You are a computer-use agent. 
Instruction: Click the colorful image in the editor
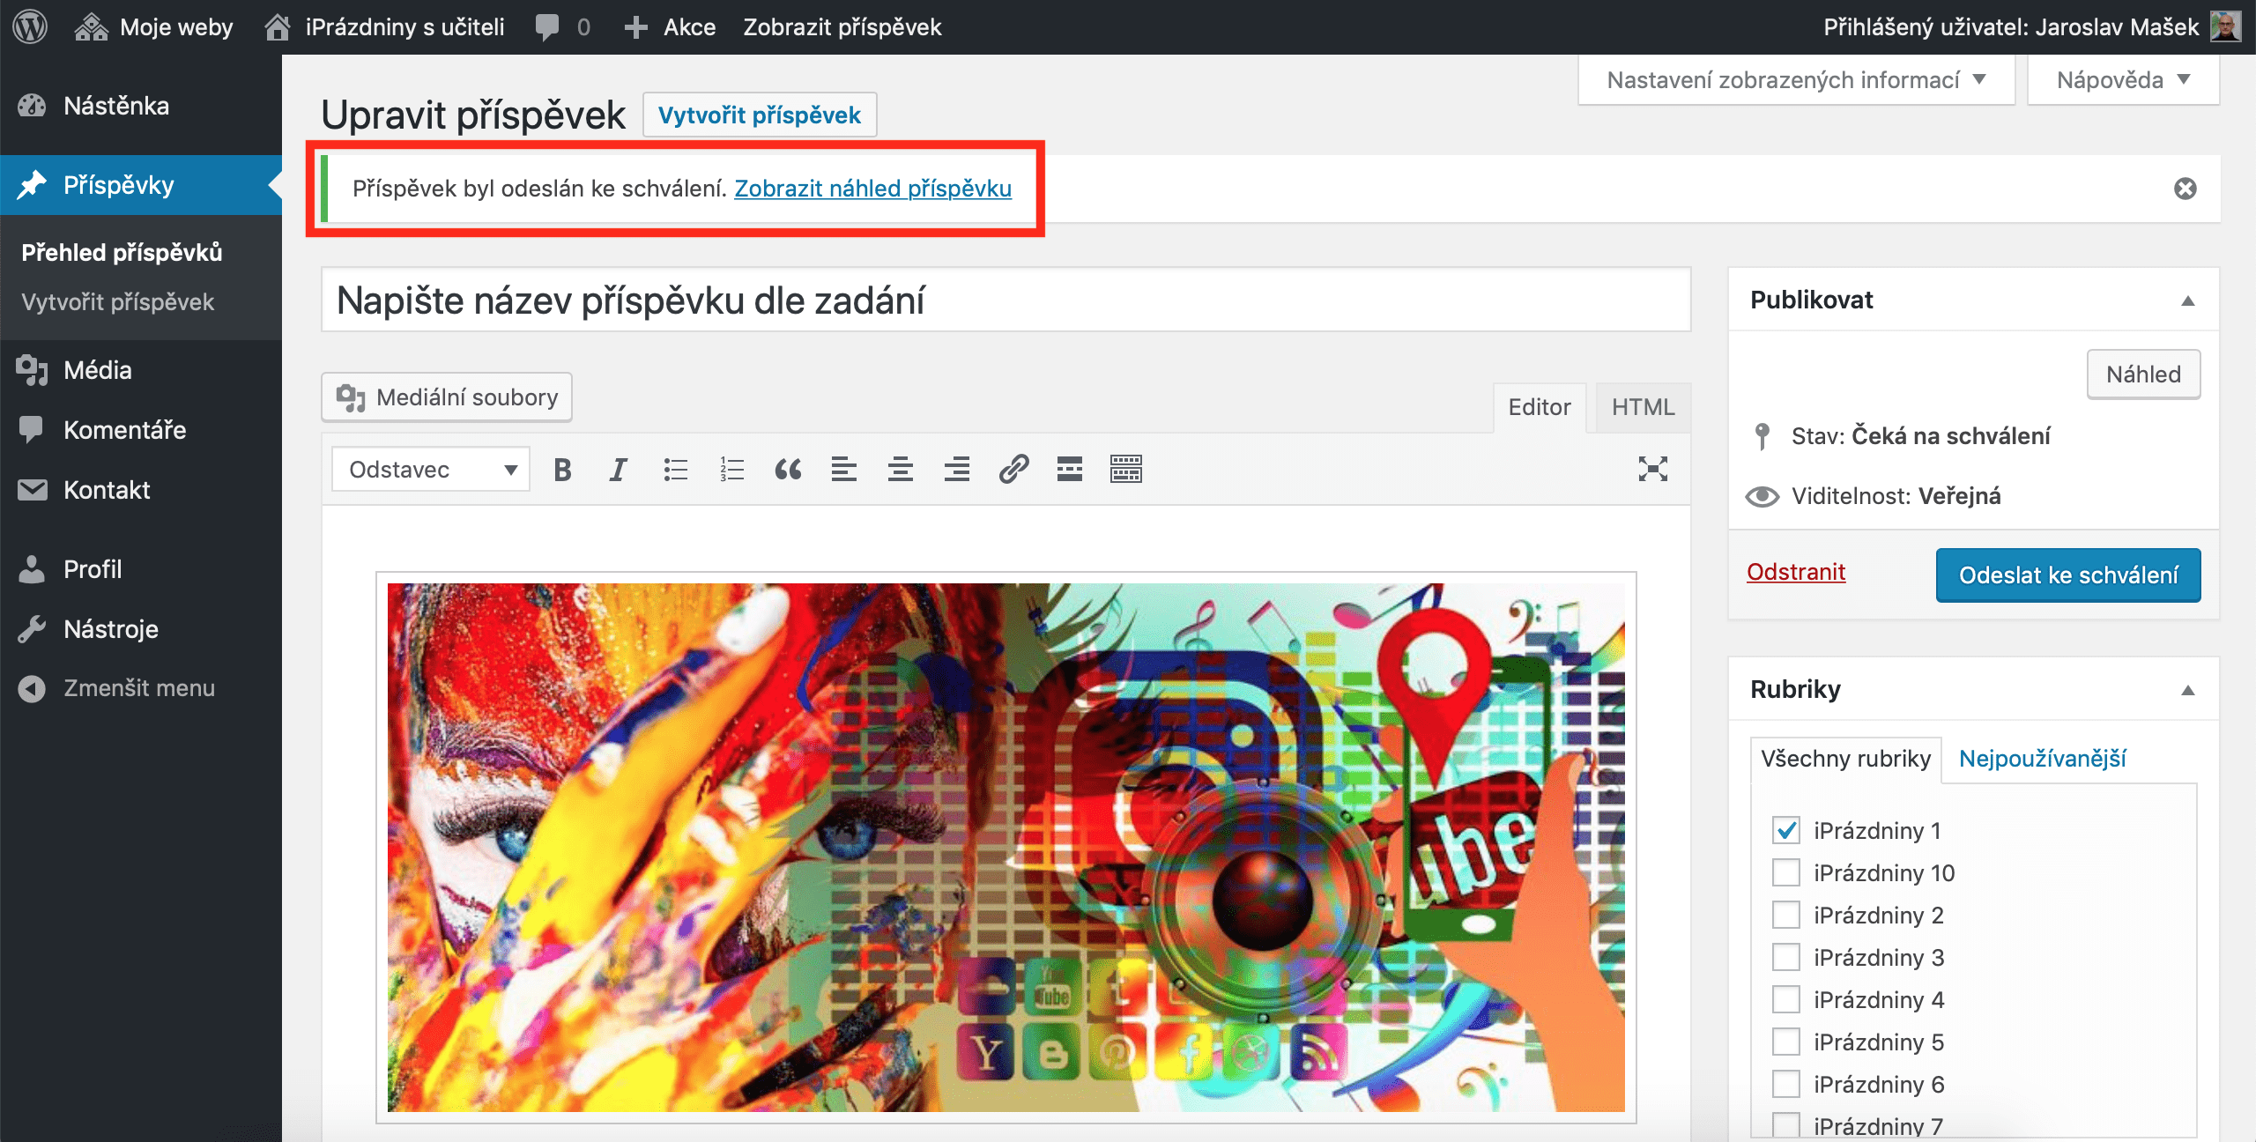1006,847
